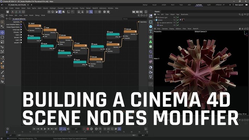The width and height of the screenshot is (249, 140).
Task: Toggle the New Layouts switch
Action: pyautogui.click(x=246, y=5)
